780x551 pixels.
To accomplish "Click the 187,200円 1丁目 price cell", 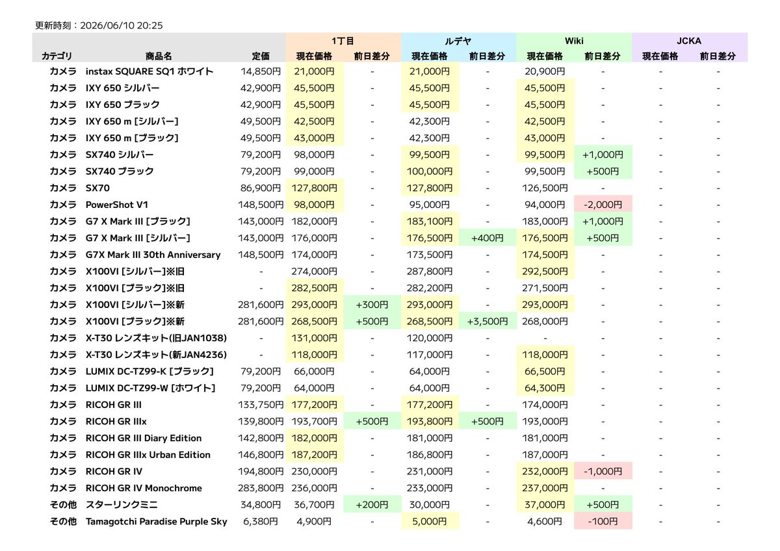I will click(x=315, y=454).
